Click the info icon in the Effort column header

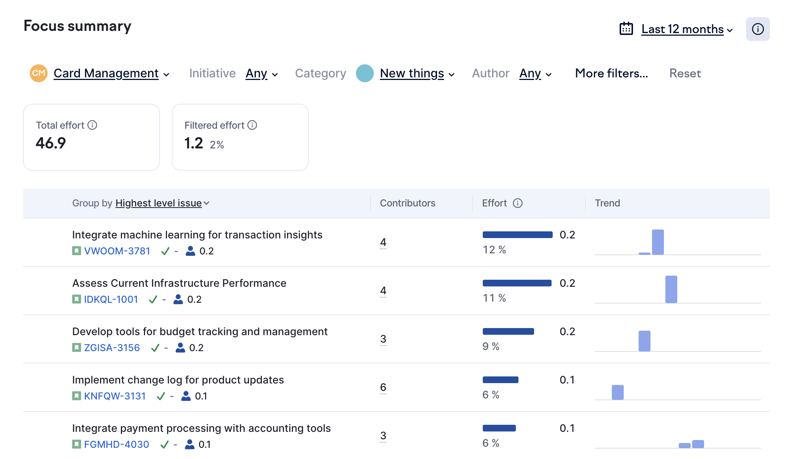click(x=517, y=203)
